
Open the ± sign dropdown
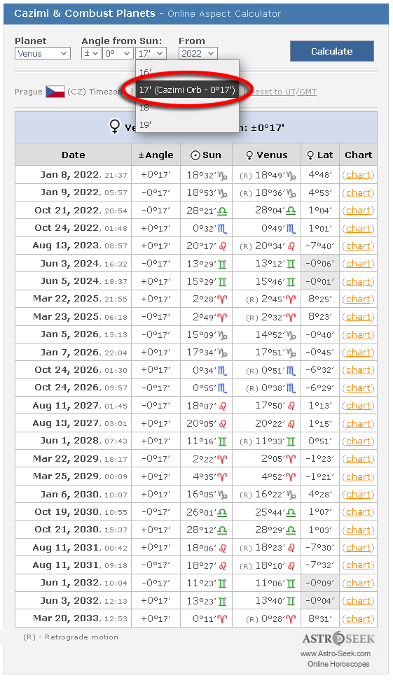[91, 53]
